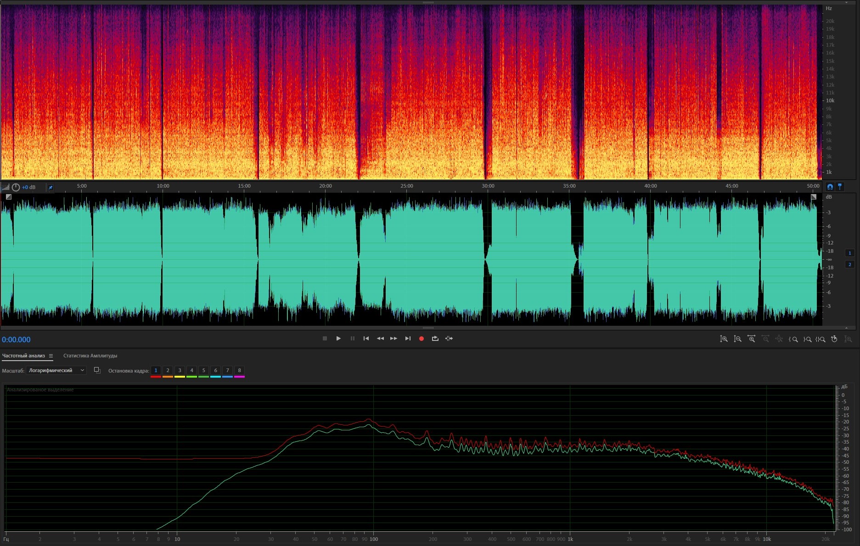Click fade-out handle at waveform end
The width and height of the screenshot is (860, 546).
[x=814, y=197]
